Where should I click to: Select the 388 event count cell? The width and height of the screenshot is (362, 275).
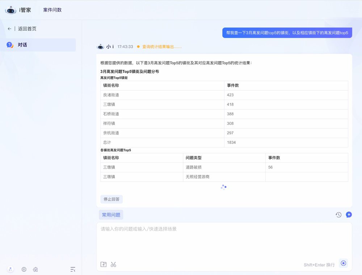[x=286, y=114]
